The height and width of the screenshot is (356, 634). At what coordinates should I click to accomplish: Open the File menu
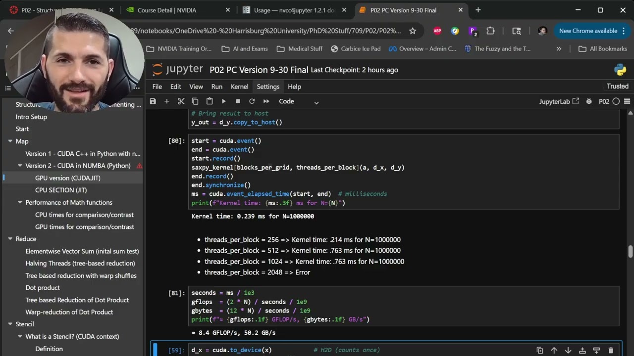coord(157,87)
